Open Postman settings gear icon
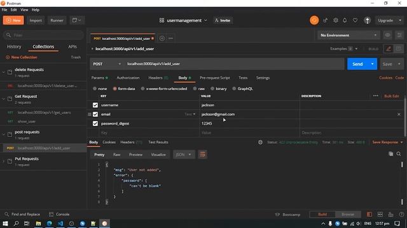 [336, 20]
